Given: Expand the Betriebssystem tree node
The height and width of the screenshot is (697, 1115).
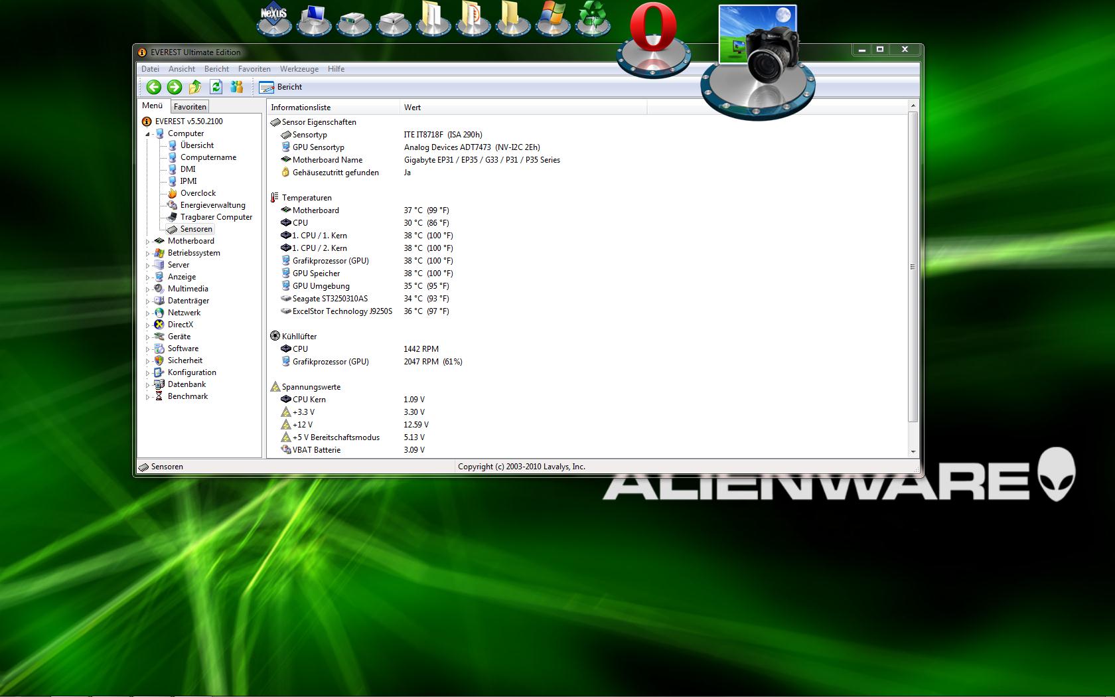Looking at the screenshot, I should (147, 254).
